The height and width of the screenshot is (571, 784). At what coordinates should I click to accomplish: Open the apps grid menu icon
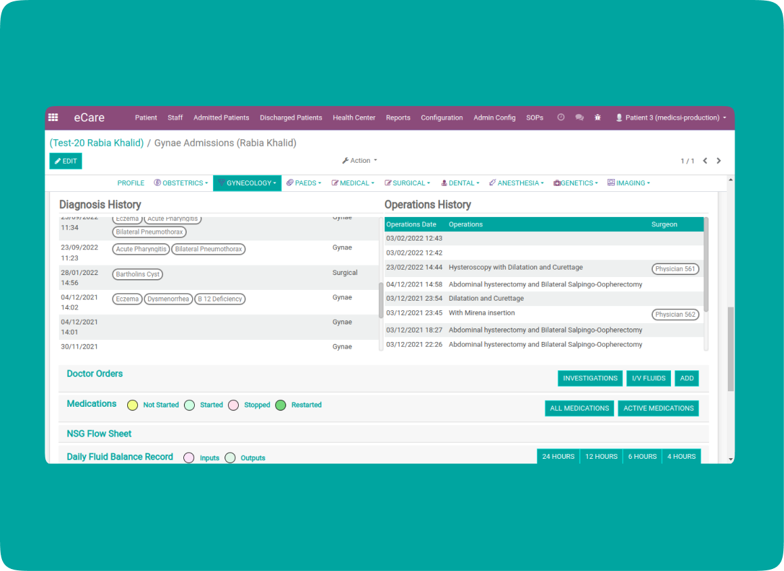(53, 118)
